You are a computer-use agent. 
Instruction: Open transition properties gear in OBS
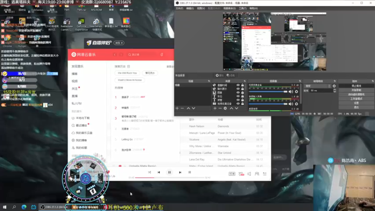point(334,86)
